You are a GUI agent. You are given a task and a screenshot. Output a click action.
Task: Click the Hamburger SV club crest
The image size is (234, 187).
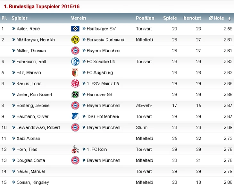coord(75,29)
